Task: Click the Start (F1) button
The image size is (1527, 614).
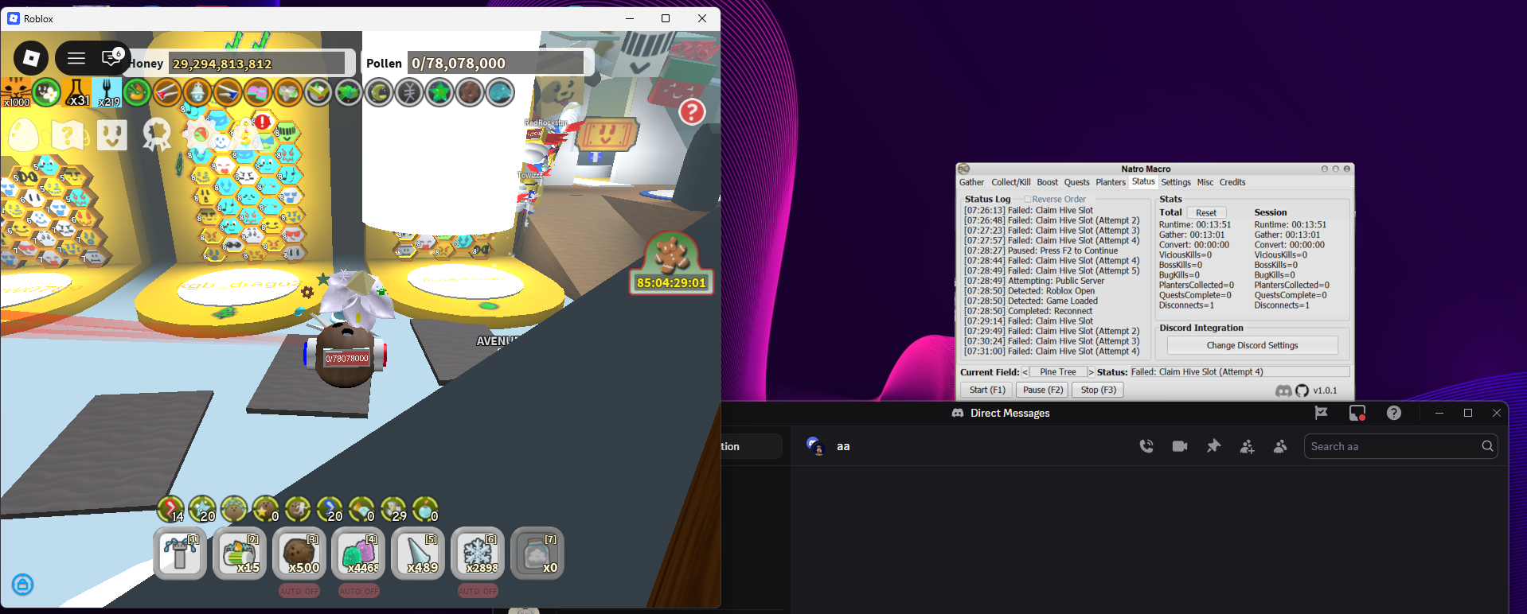Action: coord(987,390)
